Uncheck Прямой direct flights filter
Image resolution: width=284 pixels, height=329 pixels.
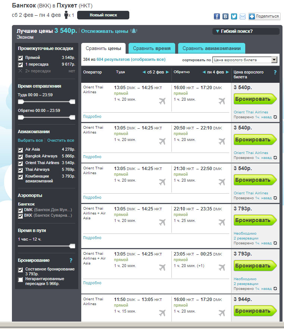click(20, 58)
